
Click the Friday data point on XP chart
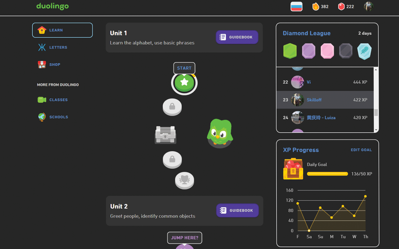(x=298, y=204)
